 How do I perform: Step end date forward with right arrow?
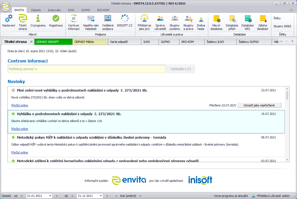click(107, 196)
